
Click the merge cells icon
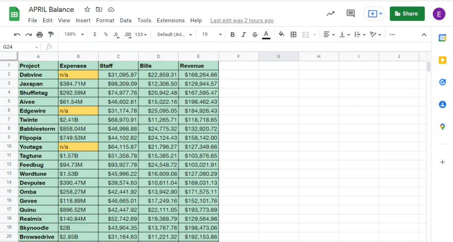305,35
